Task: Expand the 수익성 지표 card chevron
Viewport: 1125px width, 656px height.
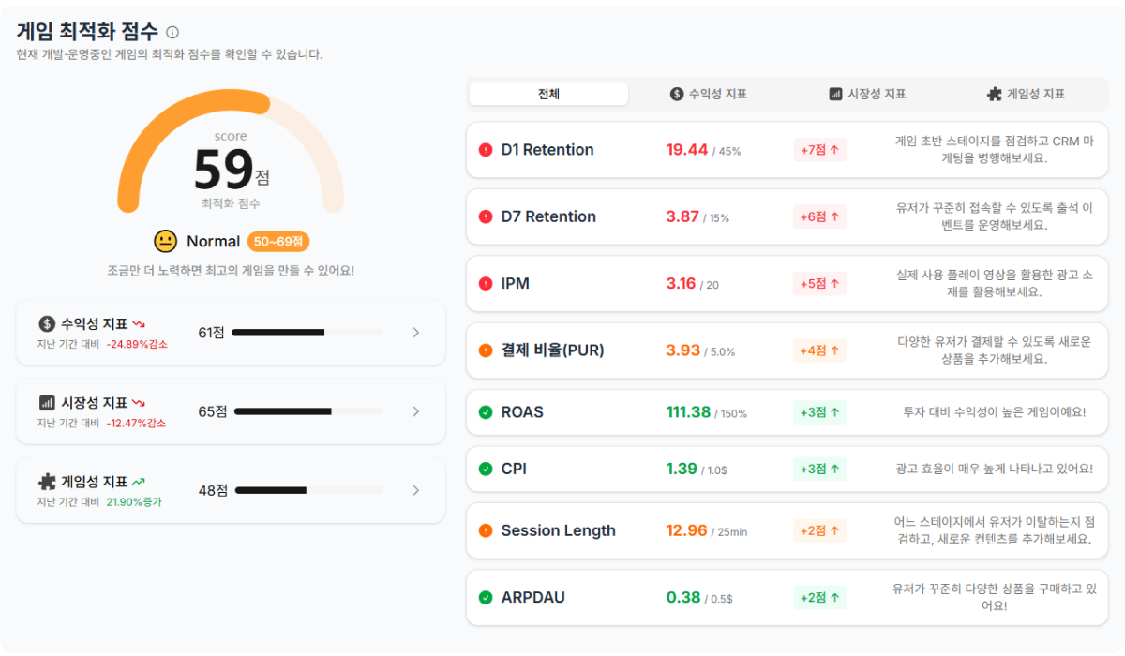Action: tap(416, 332)
